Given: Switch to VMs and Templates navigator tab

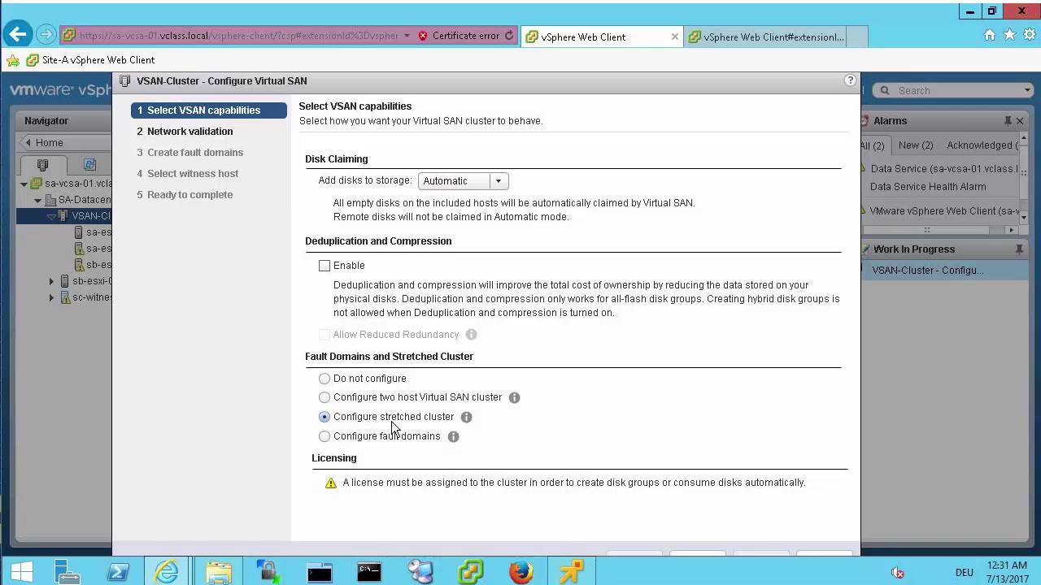Looking at the screenshot, I should pos(89,165).
